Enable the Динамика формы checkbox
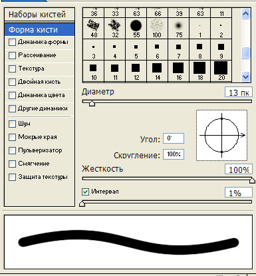This screenshot has width=256, height=276. click(12, 42)
